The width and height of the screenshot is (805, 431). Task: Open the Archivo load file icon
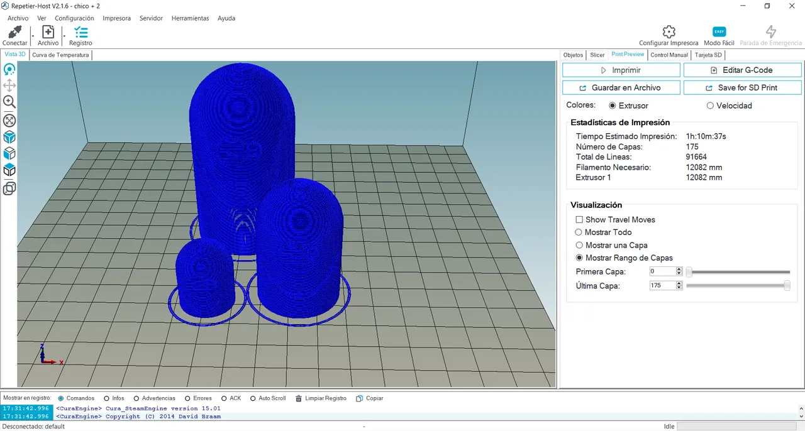[x=48, y=32]
